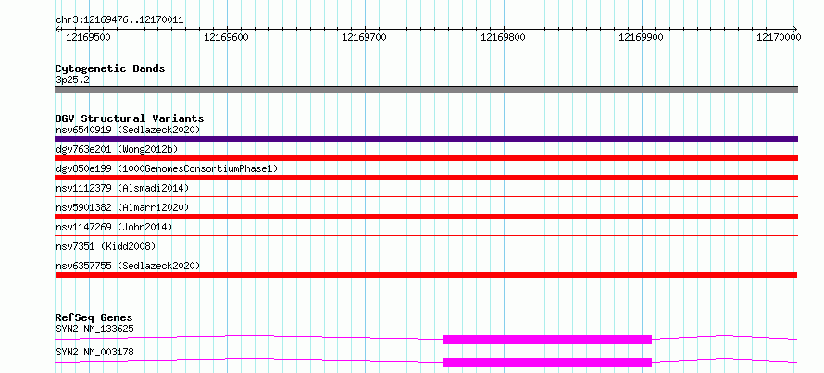Image resolution: width=824 pixels, height=373 pixels.
Task: Click the thin red nsv1112379 variant line
Action: [426, 197]
